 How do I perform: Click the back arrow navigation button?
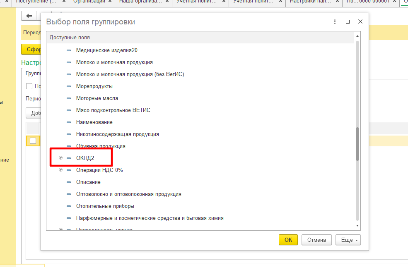point(29,16)
